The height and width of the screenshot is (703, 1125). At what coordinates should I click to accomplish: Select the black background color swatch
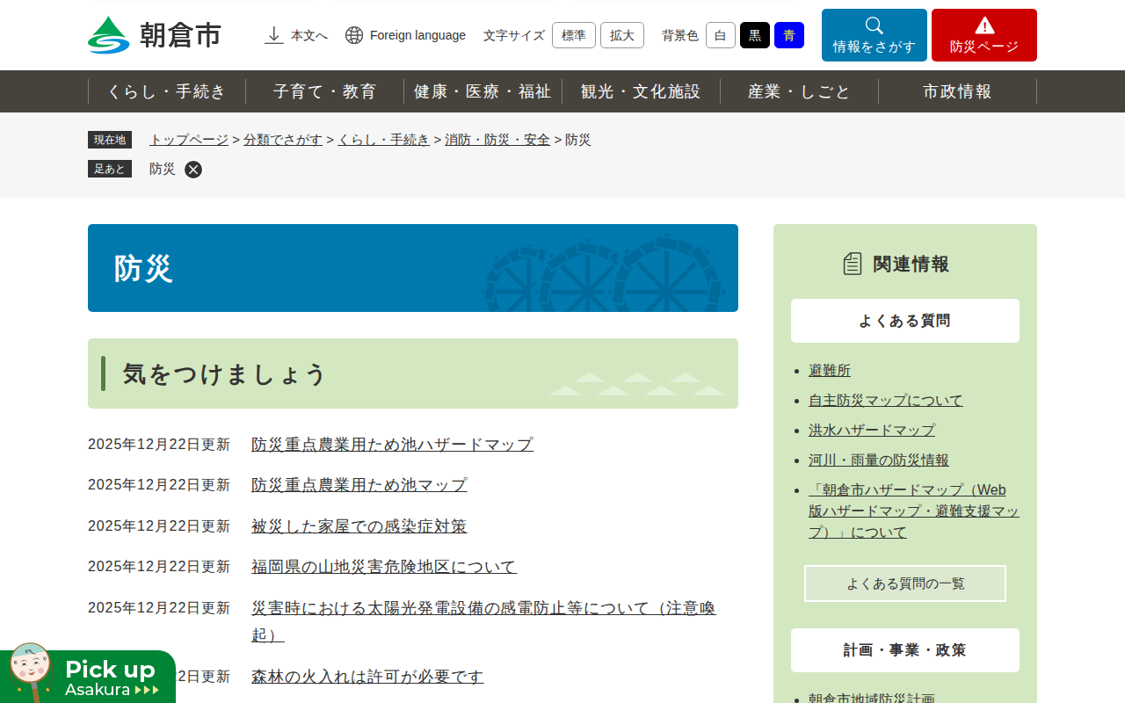click(x=754, y=35)
